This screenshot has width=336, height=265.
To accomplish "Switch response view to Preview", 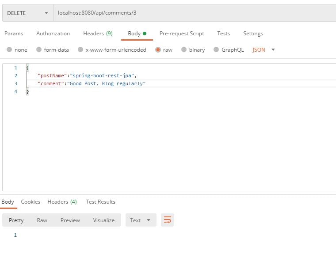I will pos(70,220).
